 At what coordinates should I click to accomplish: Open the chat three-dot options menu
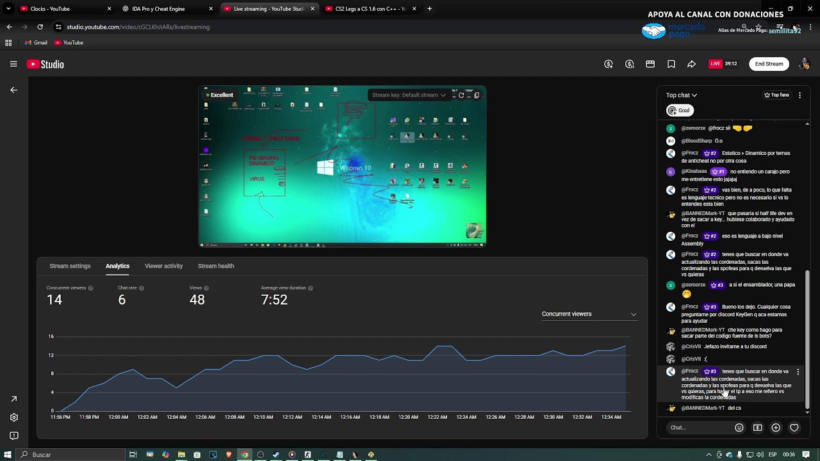point(799,95)
